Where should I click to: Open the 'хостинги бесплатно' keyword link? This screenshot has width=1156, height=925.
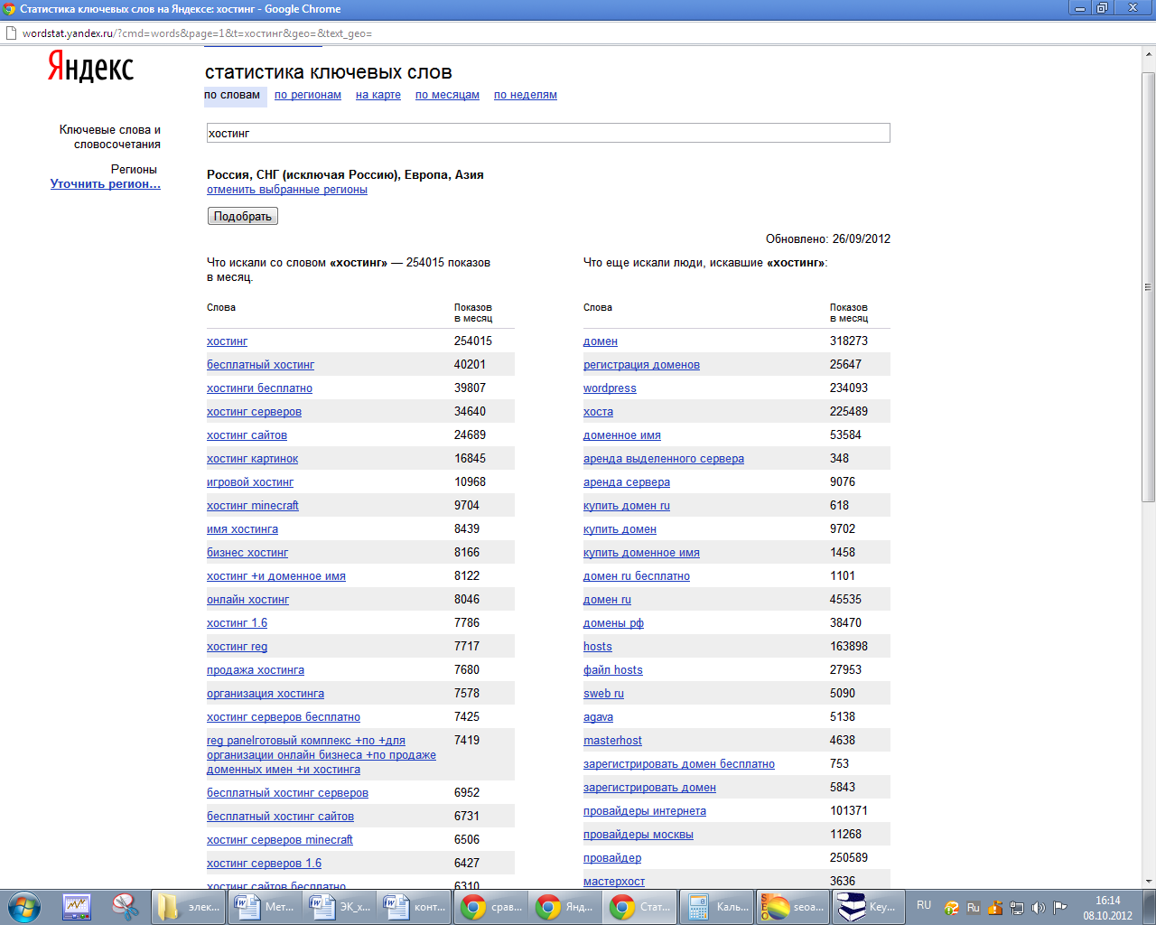click(259, 388)
